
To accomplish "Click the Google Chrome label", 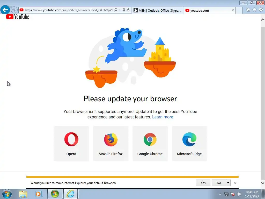I will pos(150,154).
